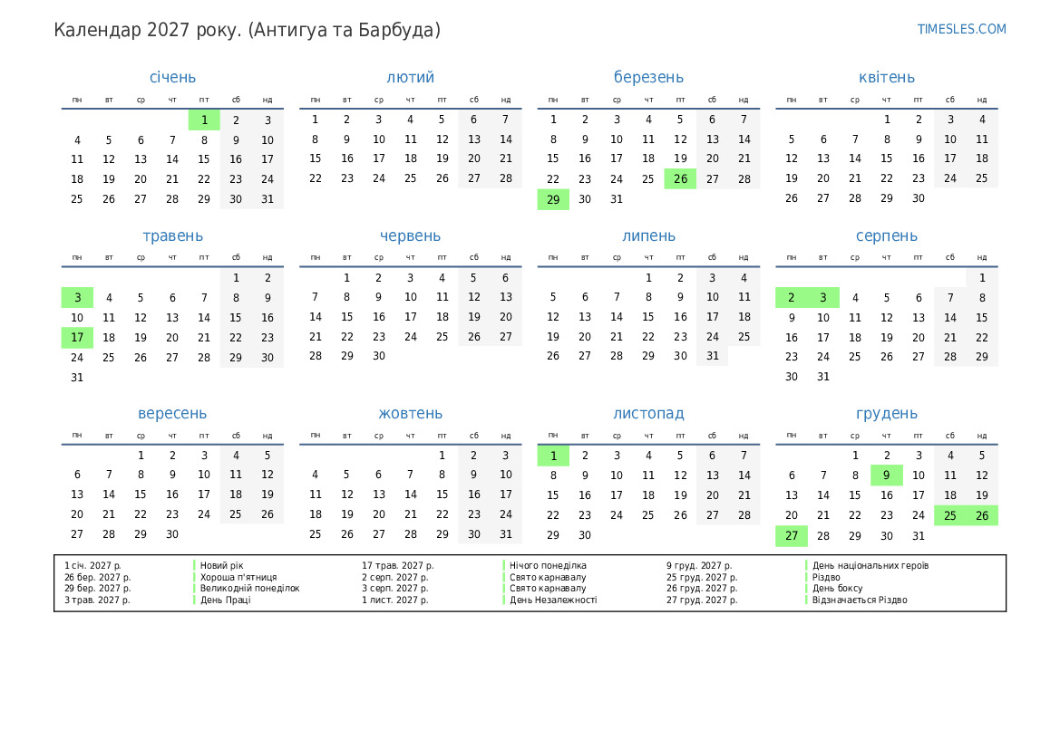
Task: Select the month heading 'березень'
Action: [x=648, y=77]
